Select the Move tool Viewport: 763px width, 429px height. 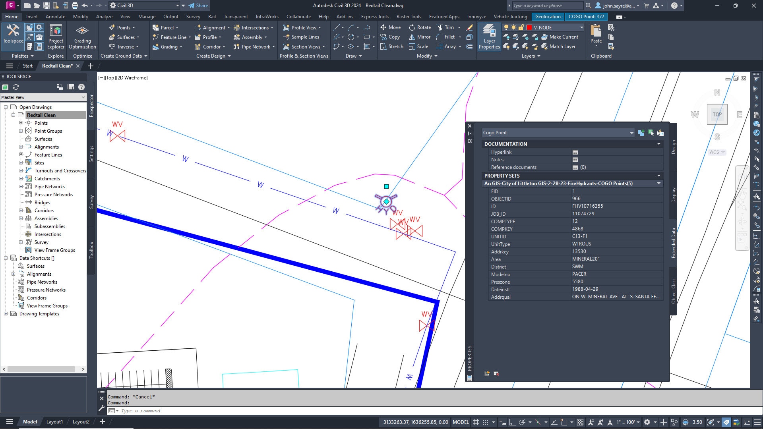coord(391,27)
